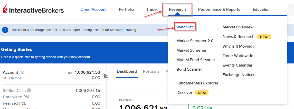Click the info icon in paper trading banner
This screenshot has height=109, width=294.
point(5,30)
